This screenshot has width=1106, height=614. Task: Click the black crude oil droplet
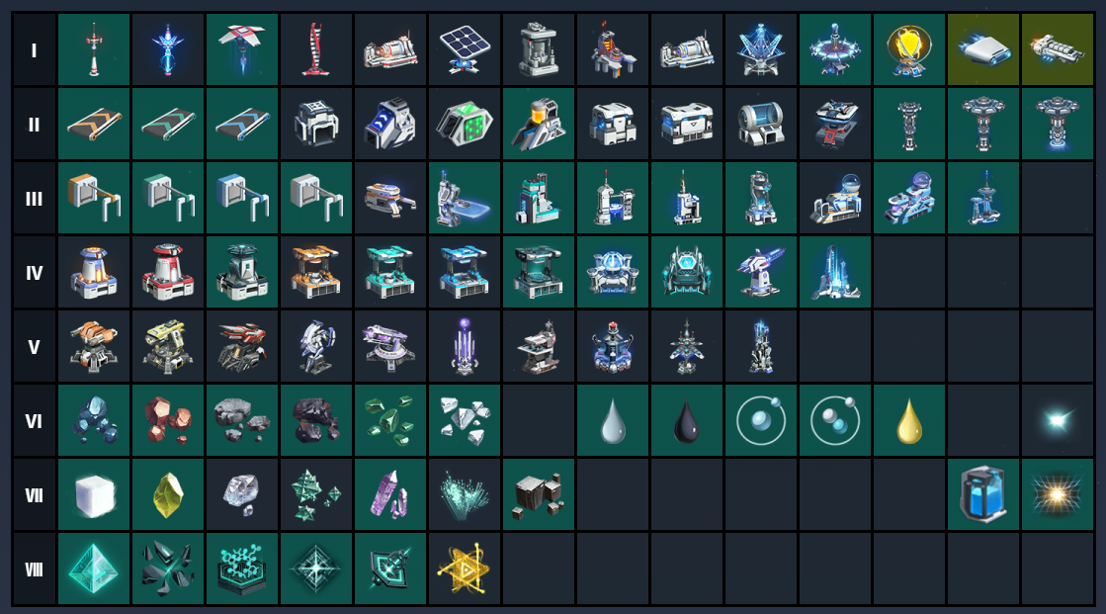[686, 420]
